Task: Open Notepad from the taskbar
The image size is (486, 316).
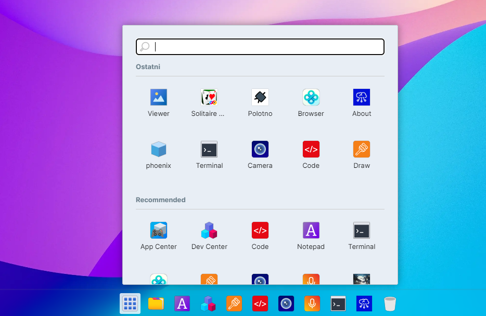Action: pyautogui.click(x=182, y=304)
